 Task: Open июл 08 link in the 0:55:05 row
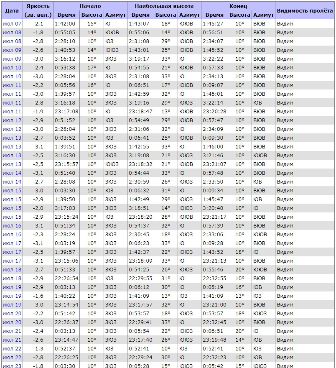(x=12, y=32)
